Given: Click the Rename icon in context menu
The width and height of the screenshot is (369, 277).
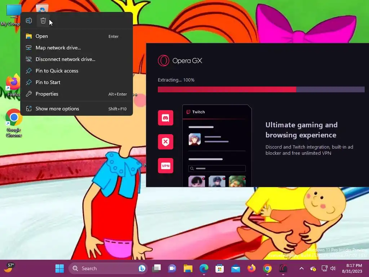Looking at the screenshot, I should pyautogui.click(x=29, y=21).
